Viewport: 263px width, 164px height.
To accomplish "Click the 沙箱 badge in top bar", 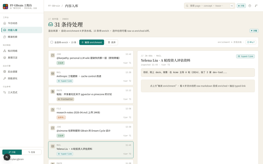I will click(x=241, y=6).
